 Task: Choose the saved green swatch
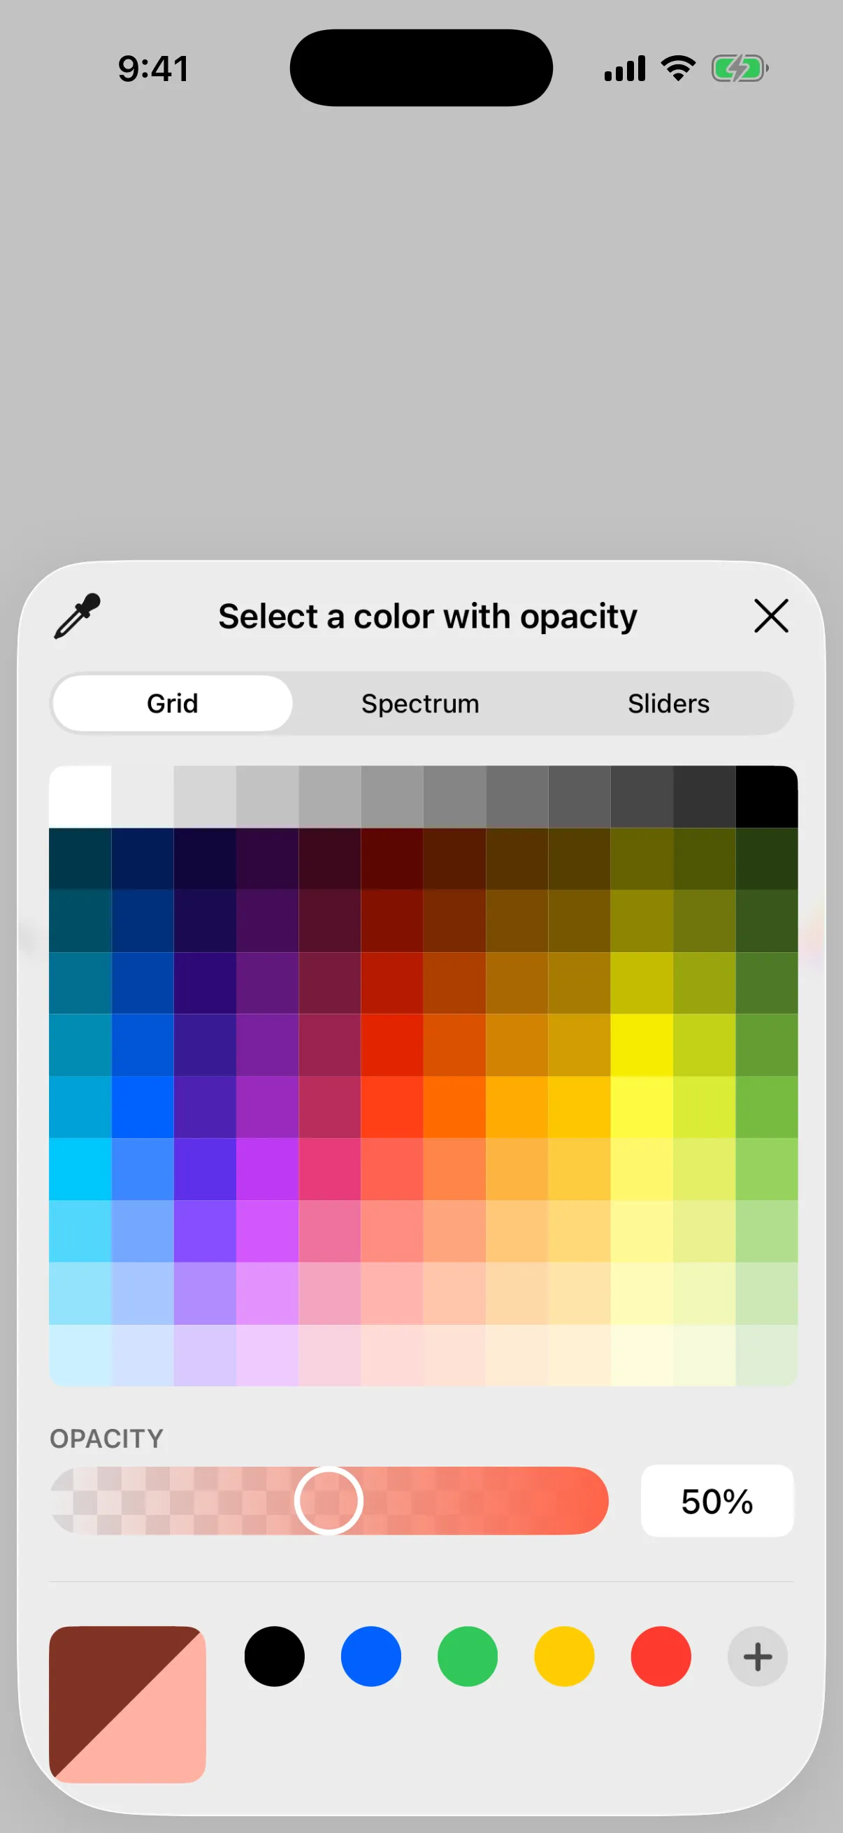click(x=468, y=1656)
